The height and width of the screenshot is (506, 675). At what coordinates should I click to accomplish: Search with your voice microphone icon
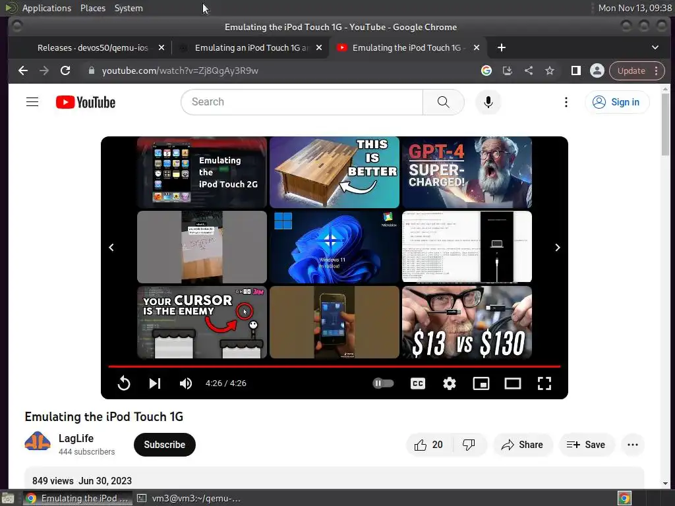point(488,102)
